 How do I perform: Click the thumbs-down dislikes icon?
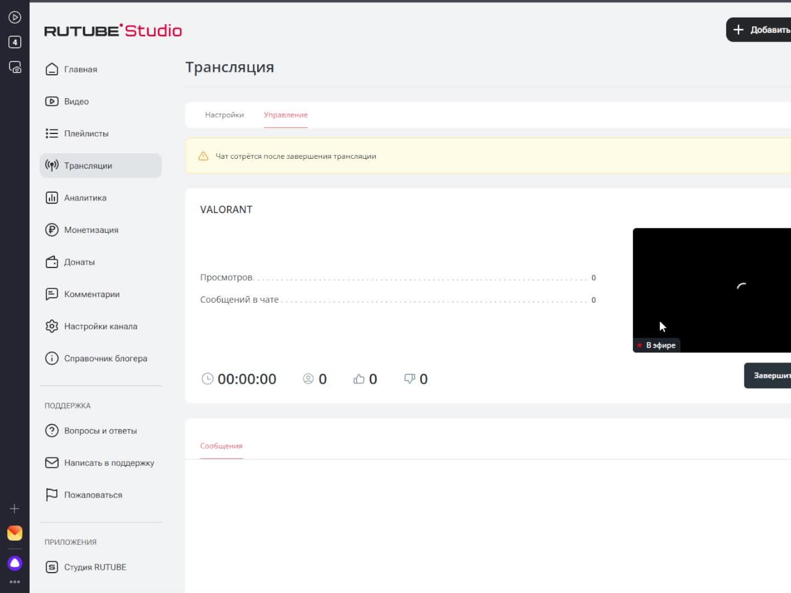click(x=409, y=379)
